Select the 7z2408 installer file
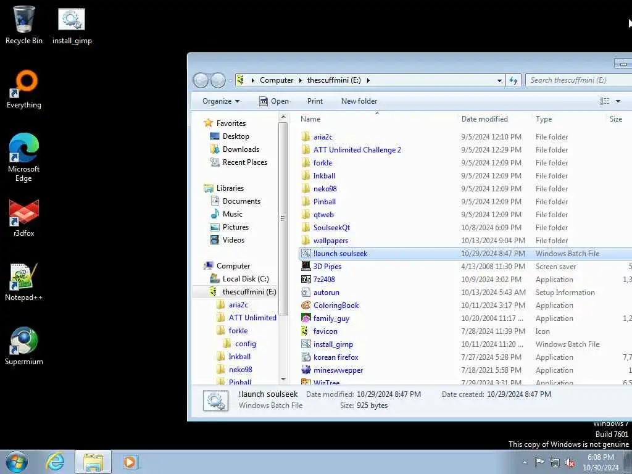The image size is (632, 474). click(324, 280)
